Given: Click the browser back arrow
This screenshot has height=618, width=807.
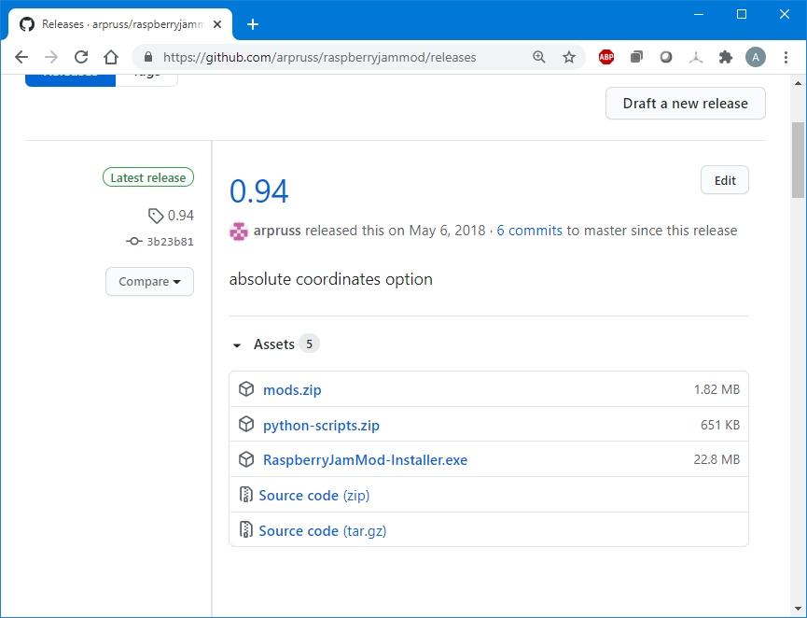Looking at the screenshot, I should (x=21, y=57).
